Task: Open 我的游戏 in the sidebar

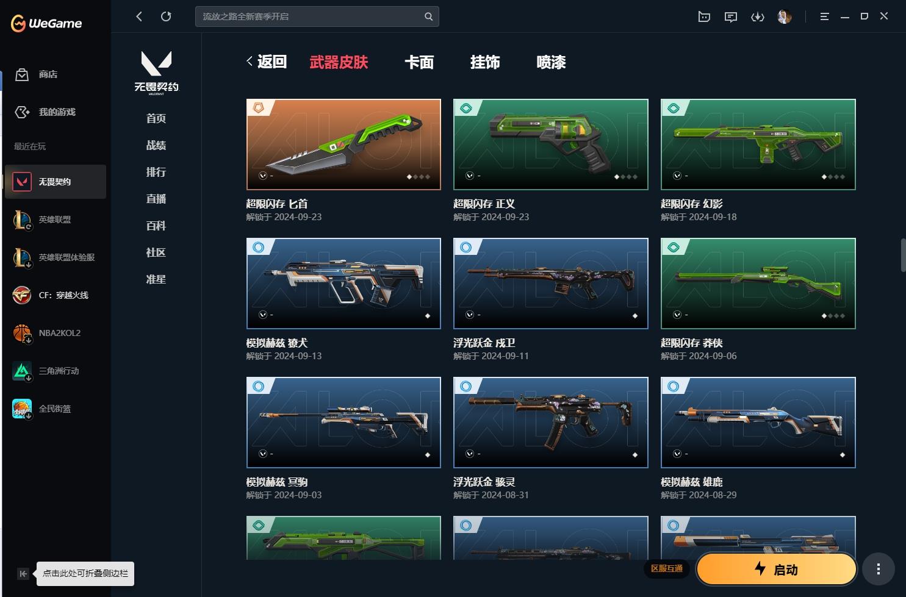Action: pos(55,112)
